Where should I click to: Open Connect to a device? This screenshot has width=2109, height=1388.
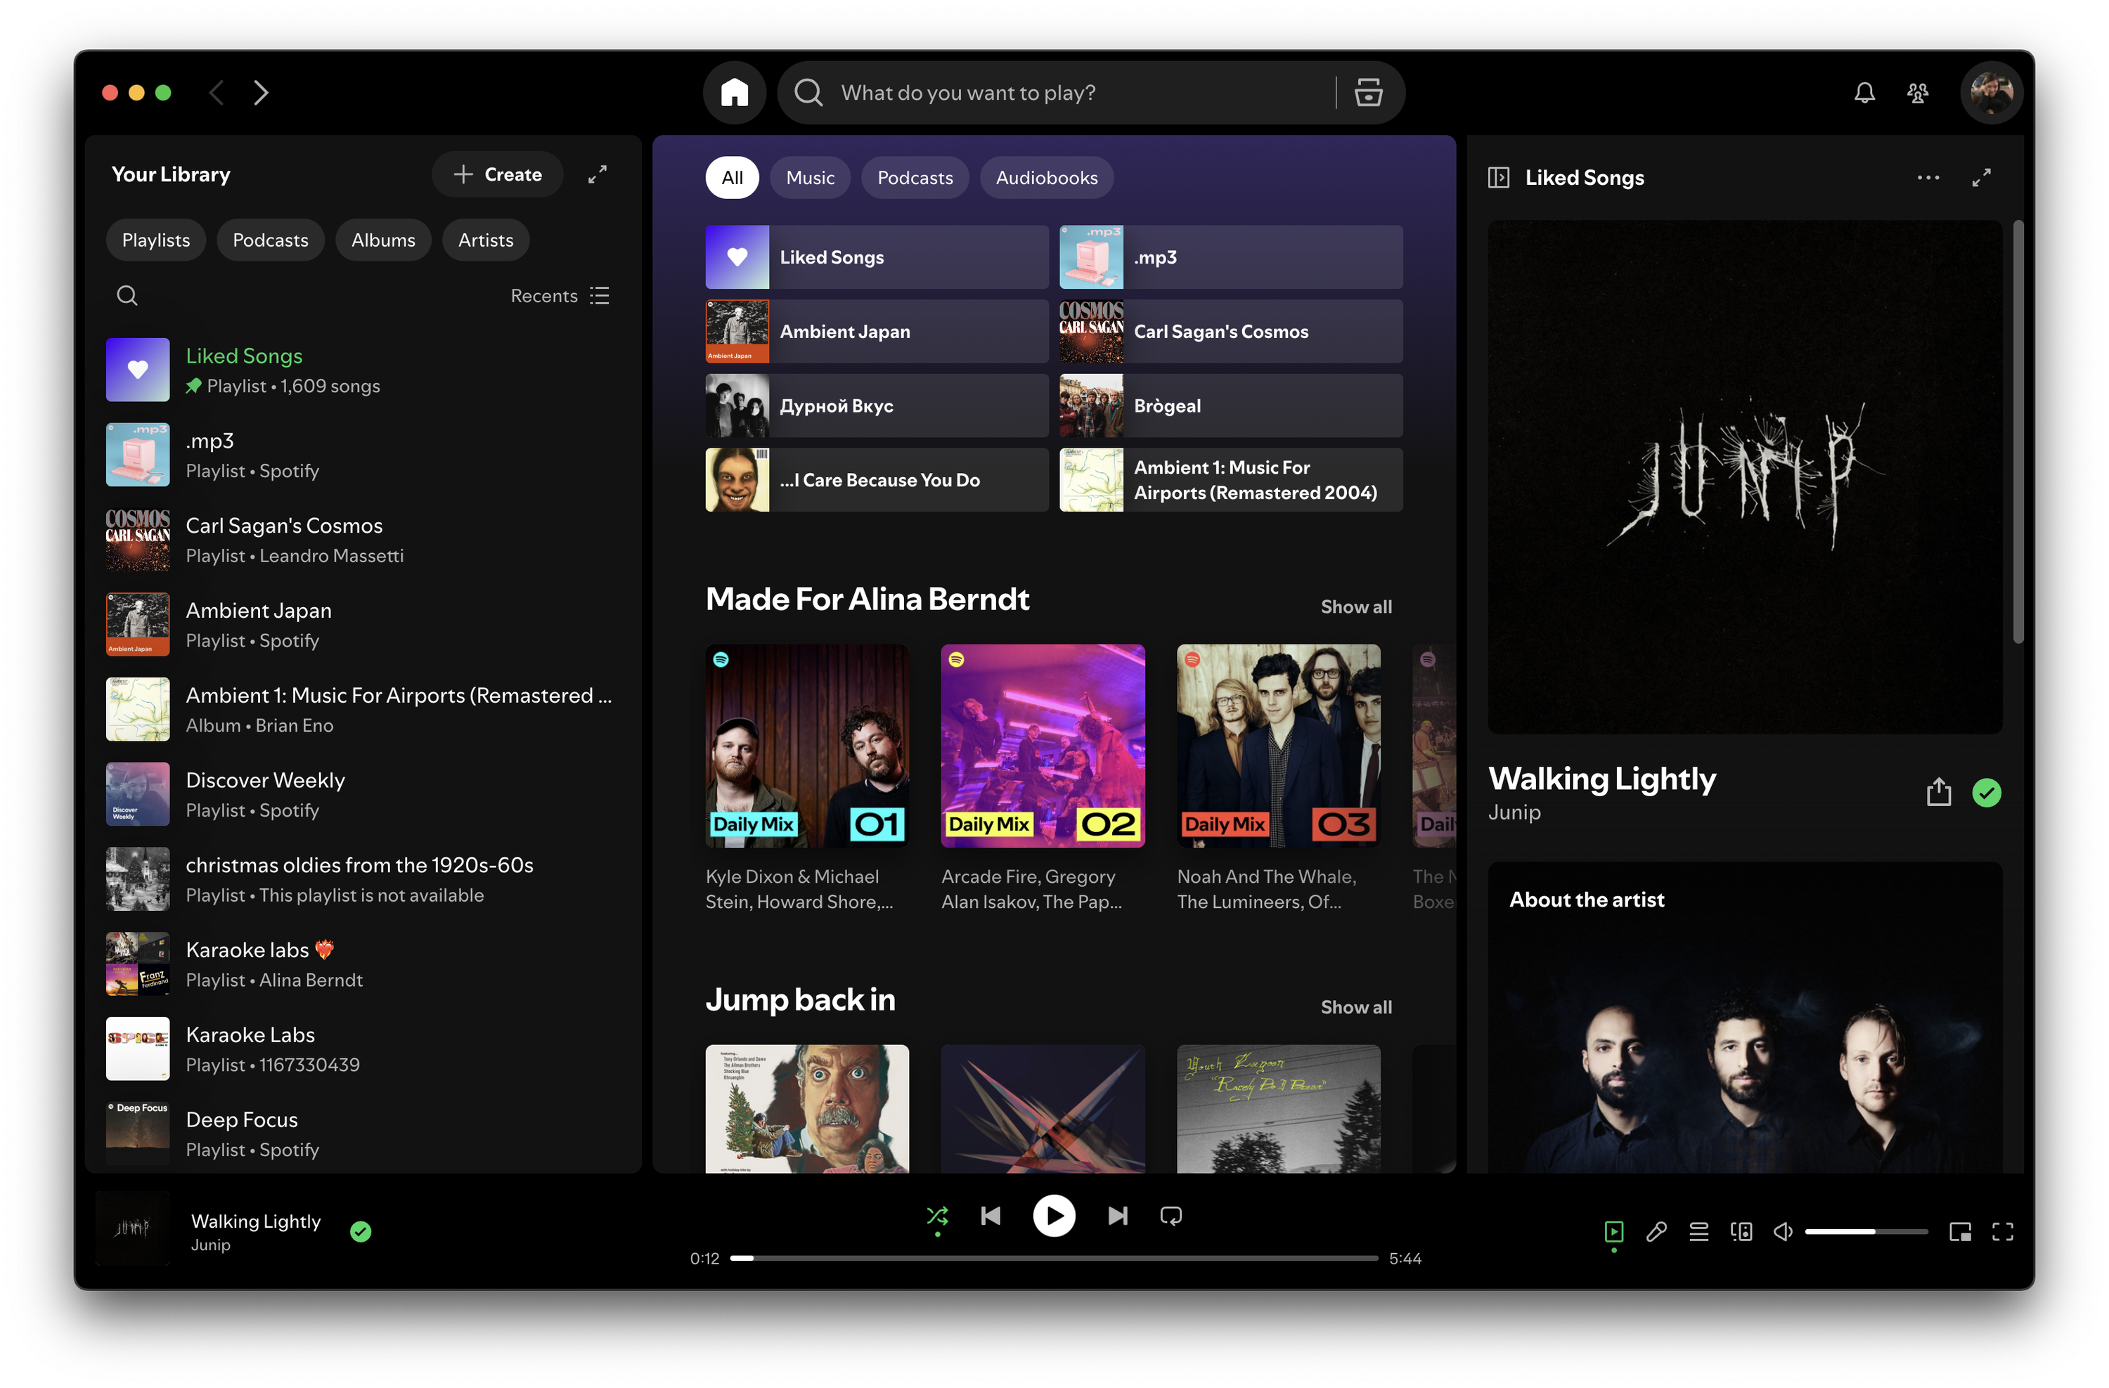pyautogui.click(x=1741, y=1231)
